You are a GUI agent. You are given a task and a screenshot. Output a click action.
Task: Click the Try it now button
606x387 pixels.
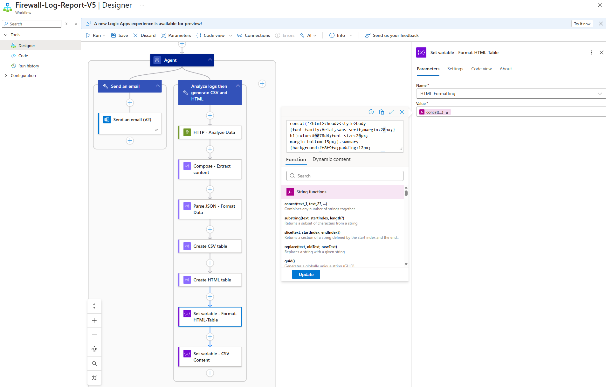(582, 24)
